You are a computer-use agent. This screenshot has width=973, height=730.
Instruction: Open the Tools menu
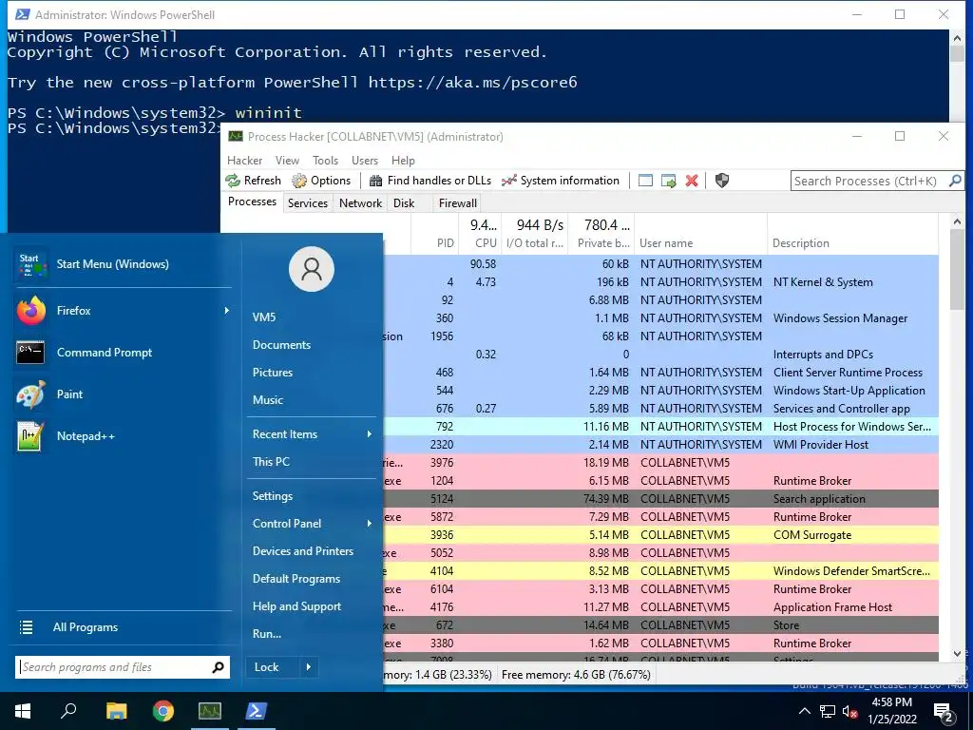(x=325, y=160)
